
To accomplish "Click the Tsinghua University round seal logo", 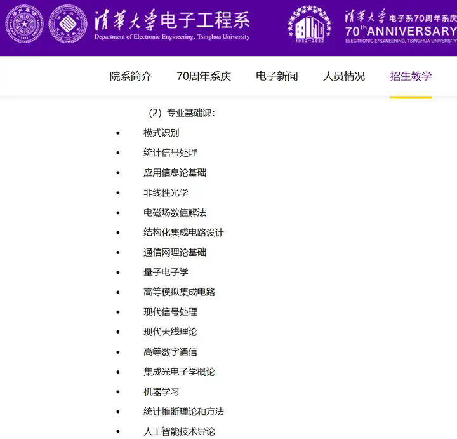I will coord(25,24).
